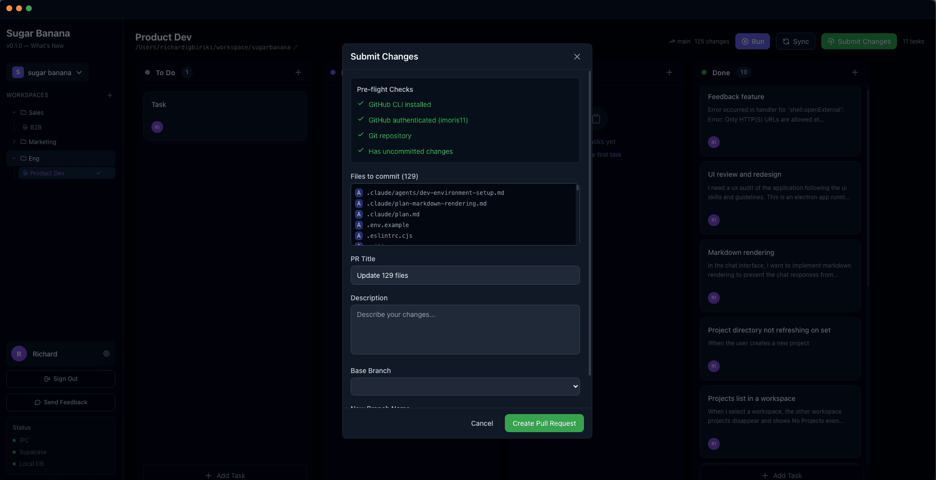Open the Base Branch dropdown

click(465, 386)
